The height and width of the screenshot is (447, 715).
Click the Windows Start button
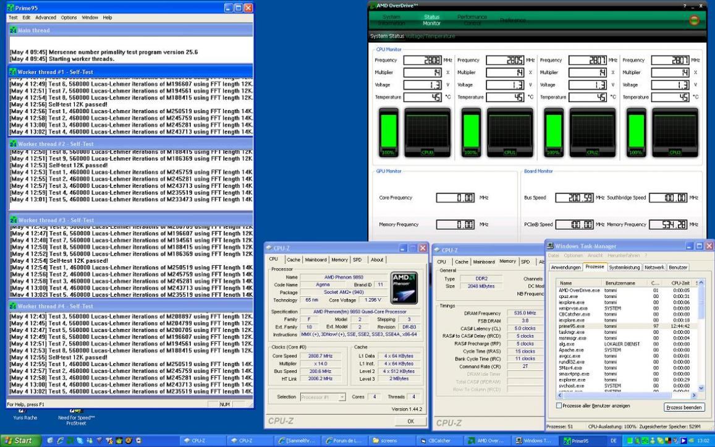(x=20, y=441)
